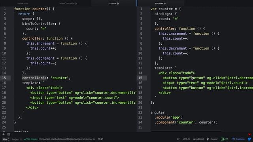Click the 15:21 cursor position indicator

[100, 139]
